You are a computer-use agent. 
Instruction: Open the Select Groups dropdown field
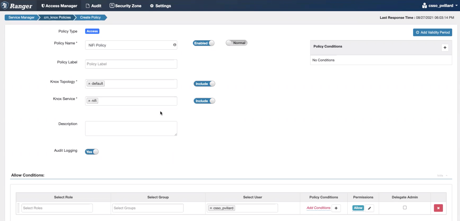[x=148, y=208]
